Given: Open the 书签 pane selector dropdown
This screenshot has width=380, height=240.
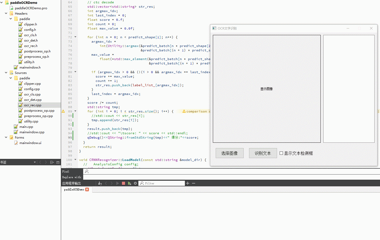Looking at the screenshot, I should click(x=35, y=162).
